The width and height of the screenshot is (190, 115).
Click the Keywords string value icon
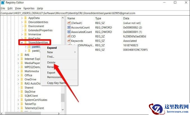pyautogui.click(x=69, y=41)
